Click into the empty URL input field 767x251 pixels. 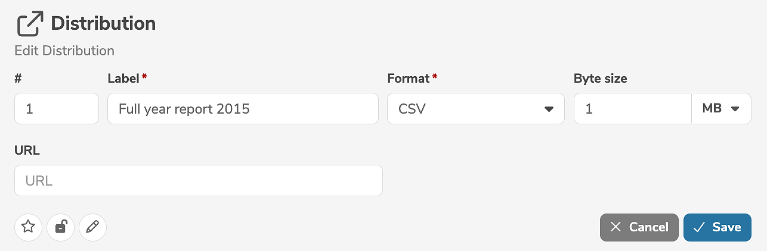coord(198,180)
